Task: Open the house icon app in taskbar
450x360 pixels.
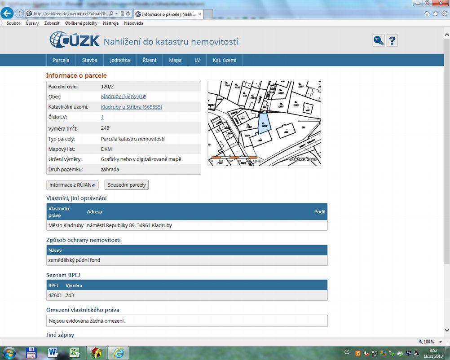Action: click(97, 353)
